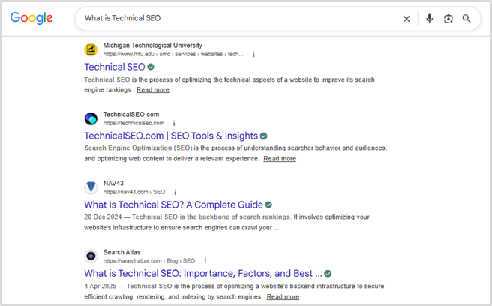Click the NAV43 site name
492x306 pixels.
[x=113, y=183]
